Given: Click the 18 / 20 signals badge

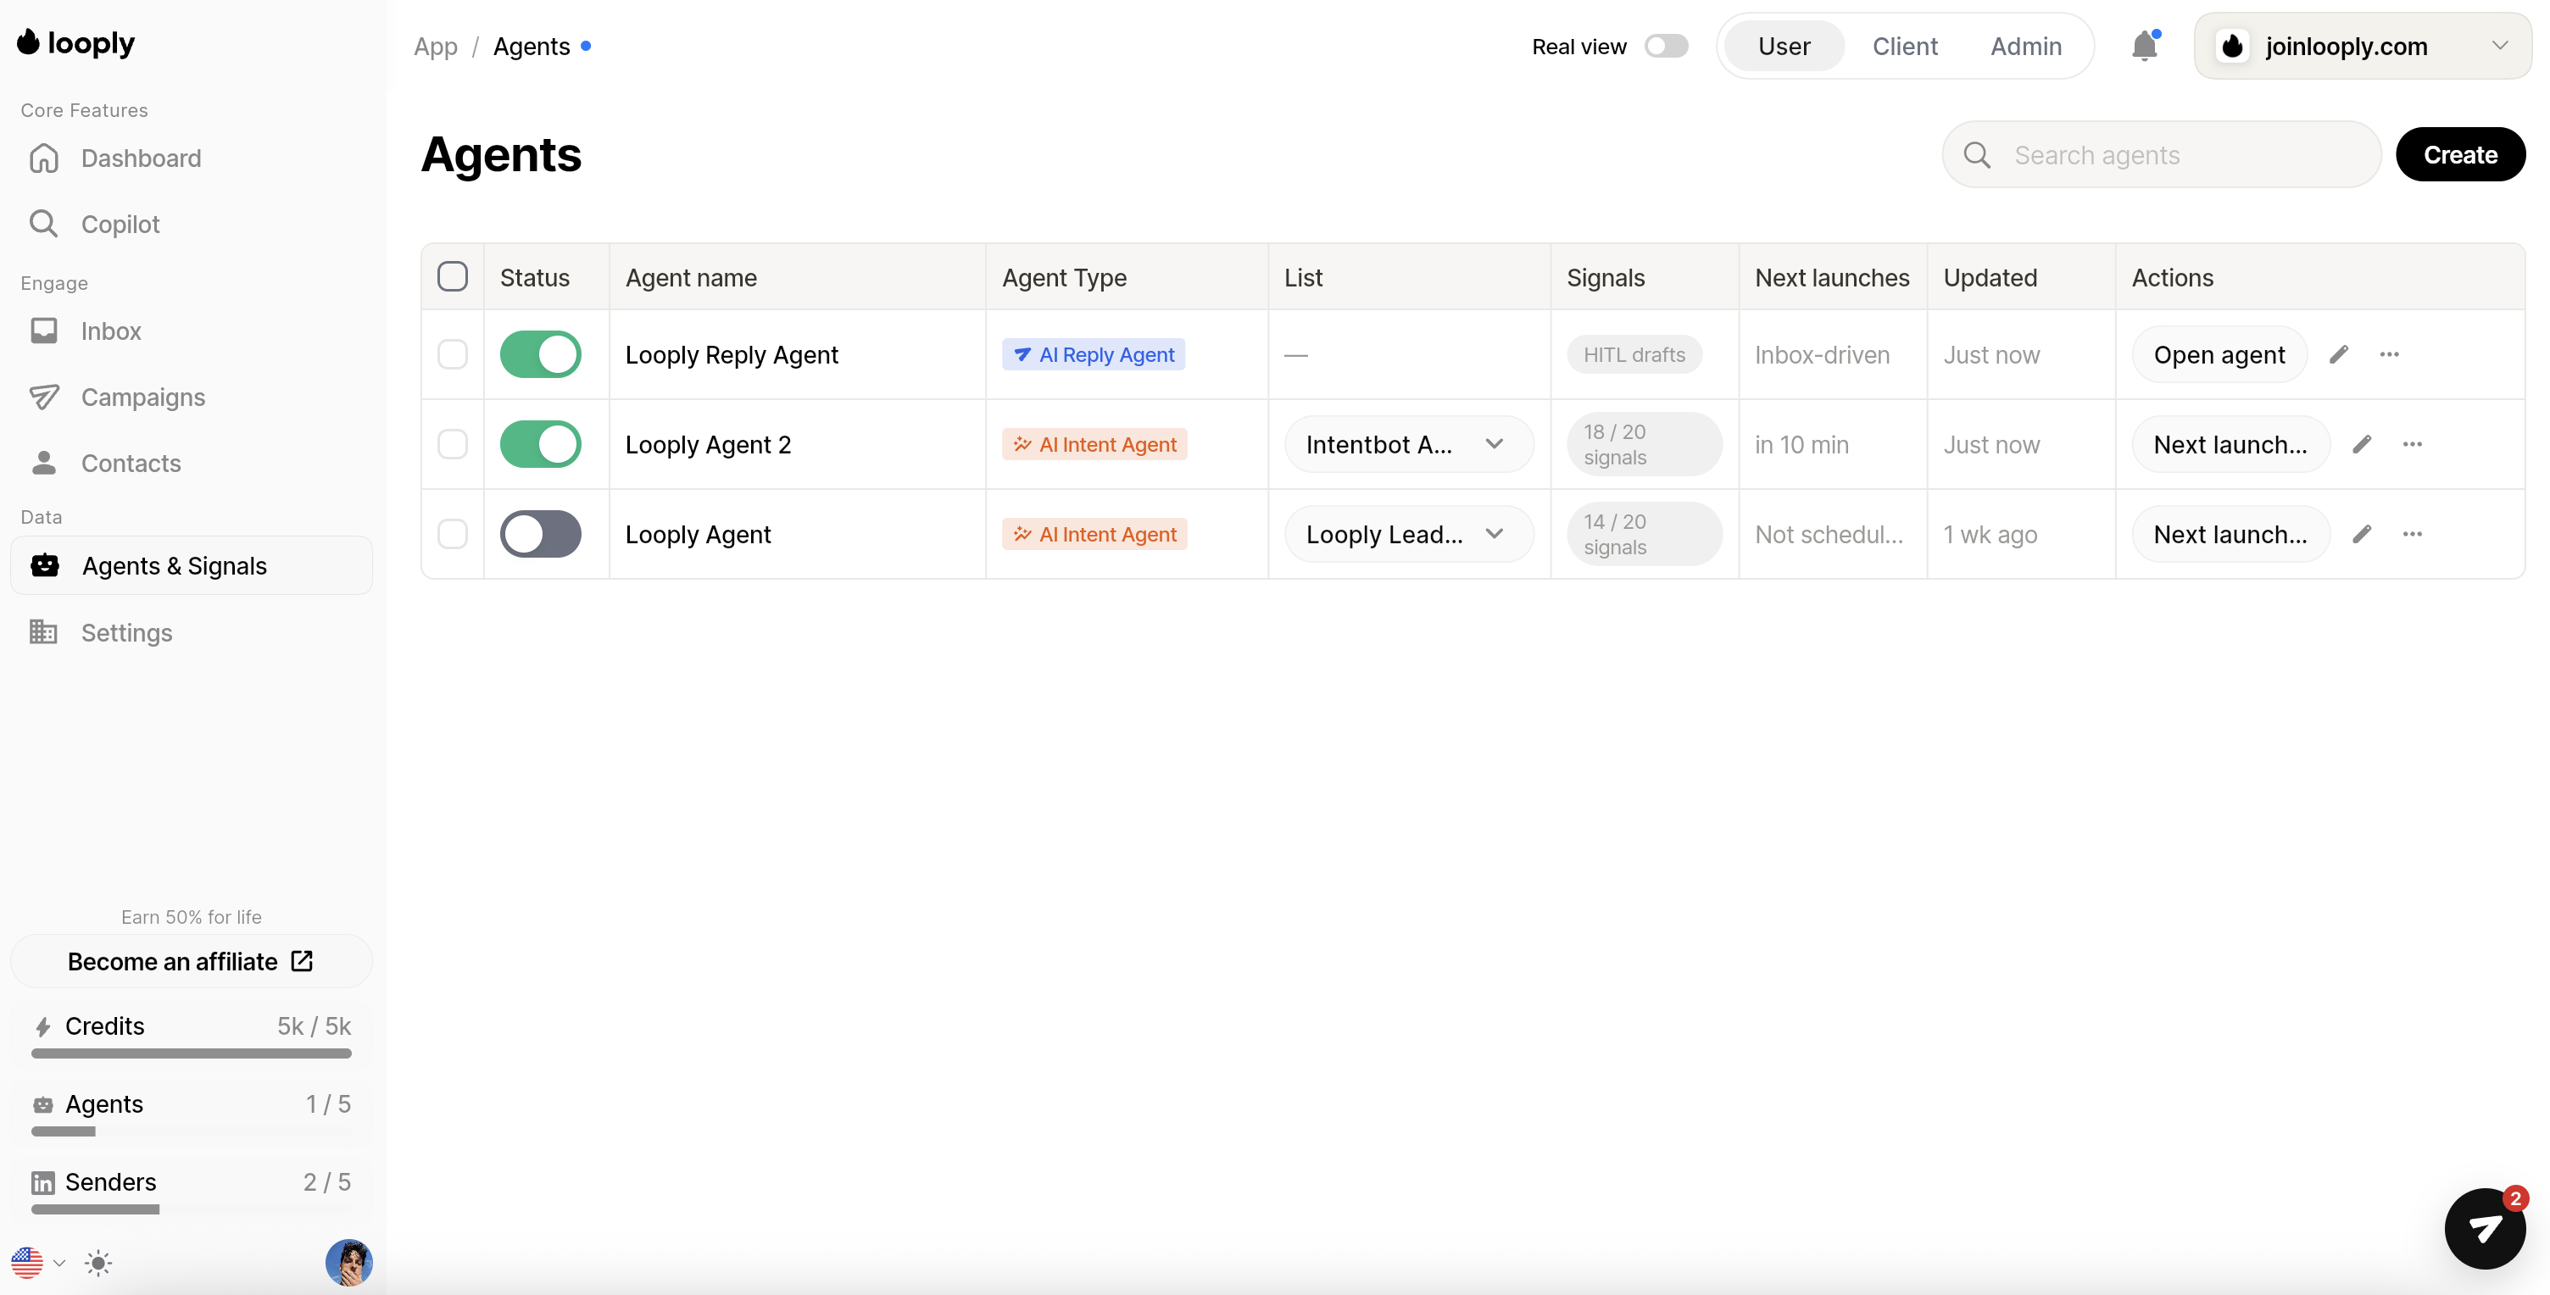Looking at the screenshot, I should 1645,444.
